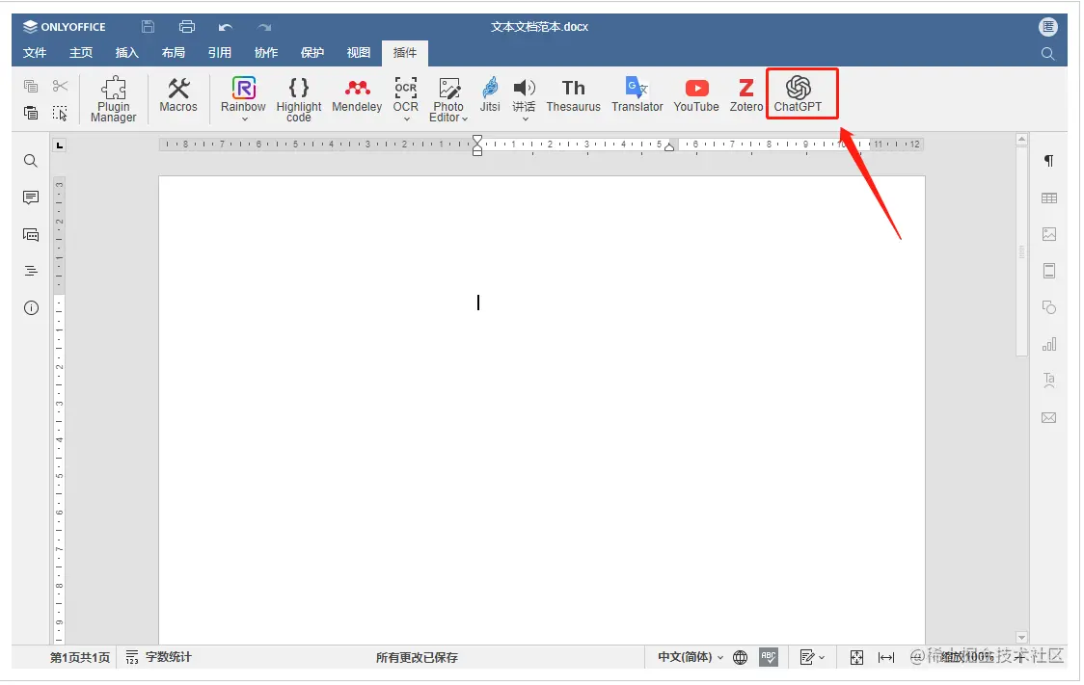Image resolution: width=1084 pixels, height=685 pixels.
Task: Switch to the 协作 tab
Action: [265, 53]
